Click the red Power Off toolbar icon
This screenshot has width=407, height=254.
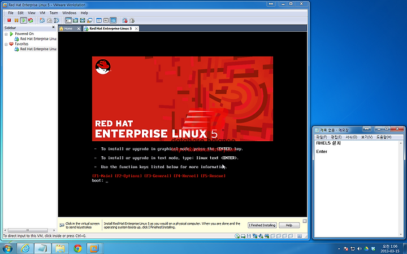pyautogui.click(x=9, y=20)
